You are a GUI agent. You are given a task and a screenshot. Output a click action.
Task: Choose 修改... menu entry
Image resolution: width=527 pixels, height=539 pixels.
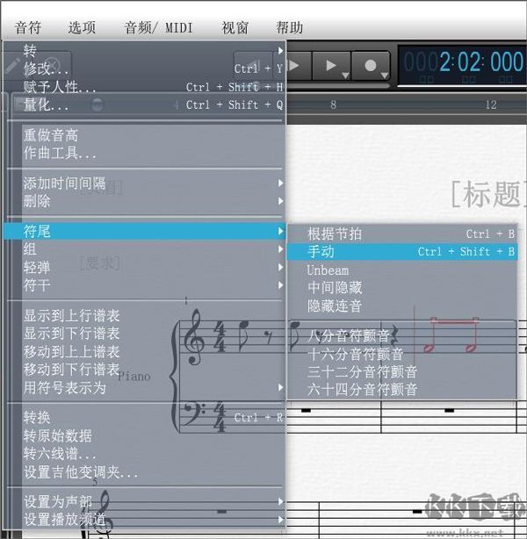click(x=145, y=68)
